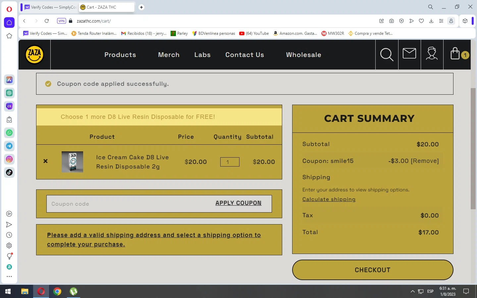Open the Windows notification center

point(466,291)
